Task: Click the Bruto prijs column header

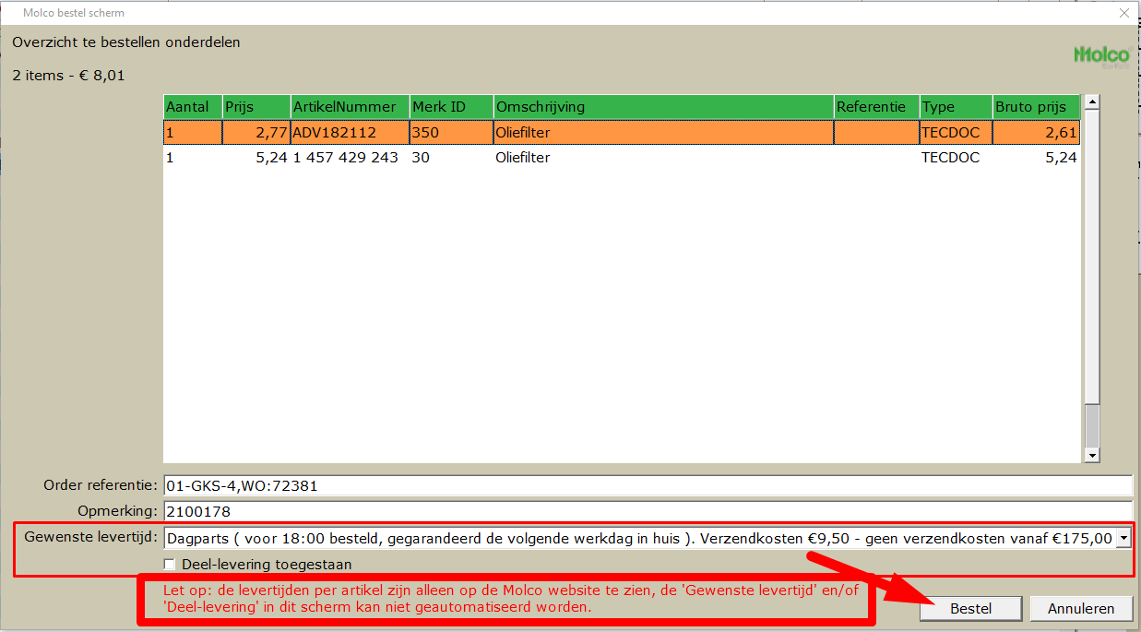Action: (1036, 107)
